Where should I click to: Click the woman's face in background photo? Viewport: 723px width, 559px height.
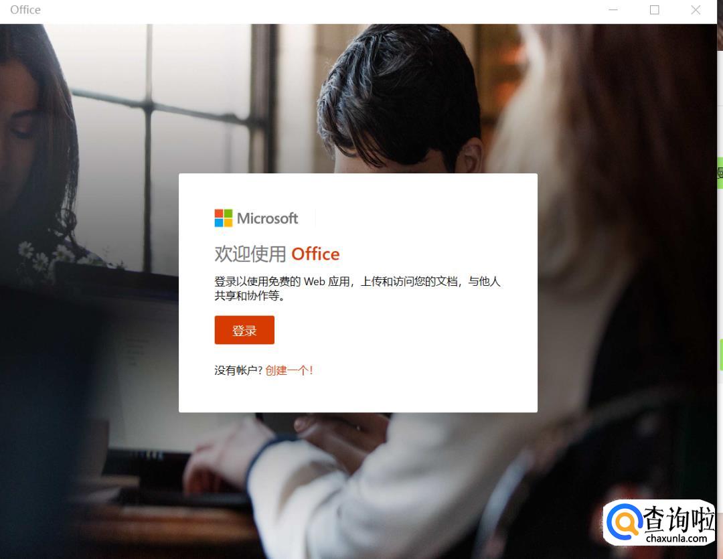pos(19,120)
